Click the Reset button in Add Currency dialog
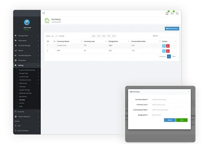Screen dimensions: 201x144 pyautogui.click(x=170, y=120)
